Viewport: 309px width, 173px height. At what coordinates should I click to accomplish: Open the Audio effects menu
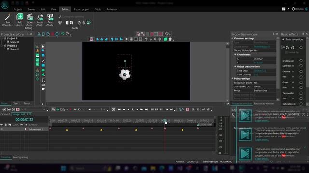pos(40,20)
